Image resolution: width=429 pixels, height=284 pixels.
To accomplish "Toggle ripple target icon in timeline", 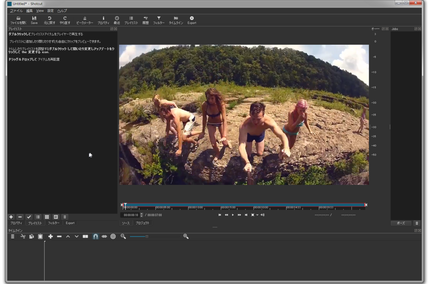I will click(113, 236).
